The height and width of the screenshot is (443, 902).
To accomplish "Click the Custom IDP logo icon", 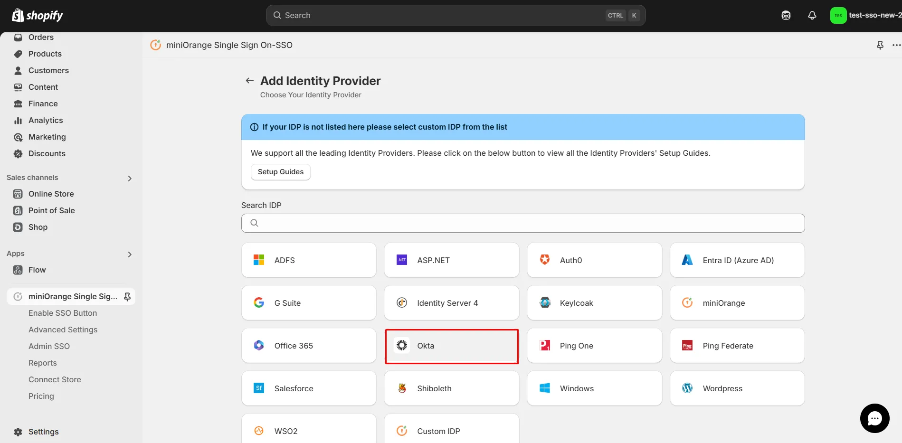I will [402, 431].
